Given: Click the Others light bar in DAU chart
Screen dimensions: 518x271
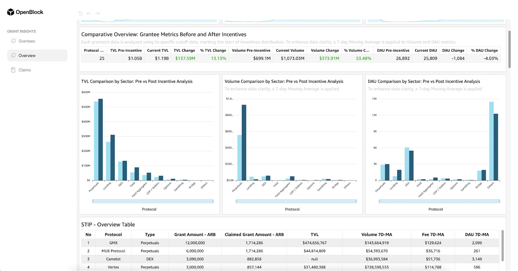Looking at the screenshot, I should click(x=491, y=141).
